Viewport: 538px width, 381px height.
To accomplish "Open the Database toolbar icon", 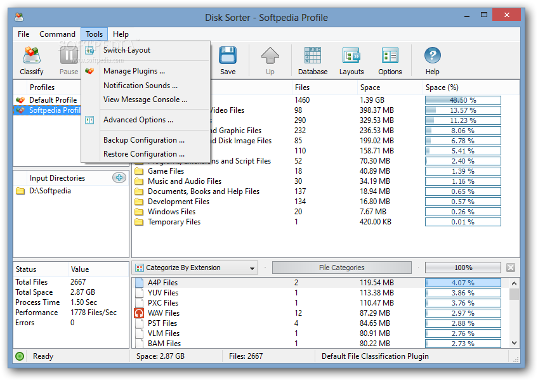I will click(x=313, y=56).
